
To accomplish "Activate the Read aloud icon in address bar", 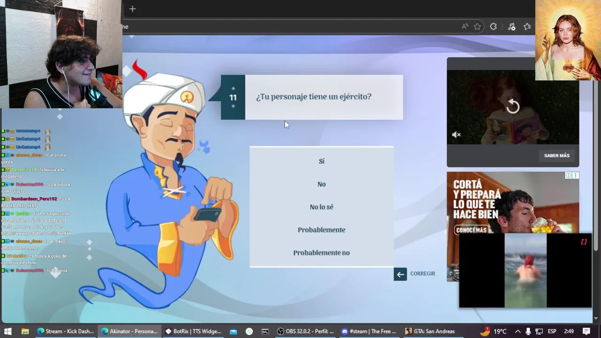I will (465, 27).
